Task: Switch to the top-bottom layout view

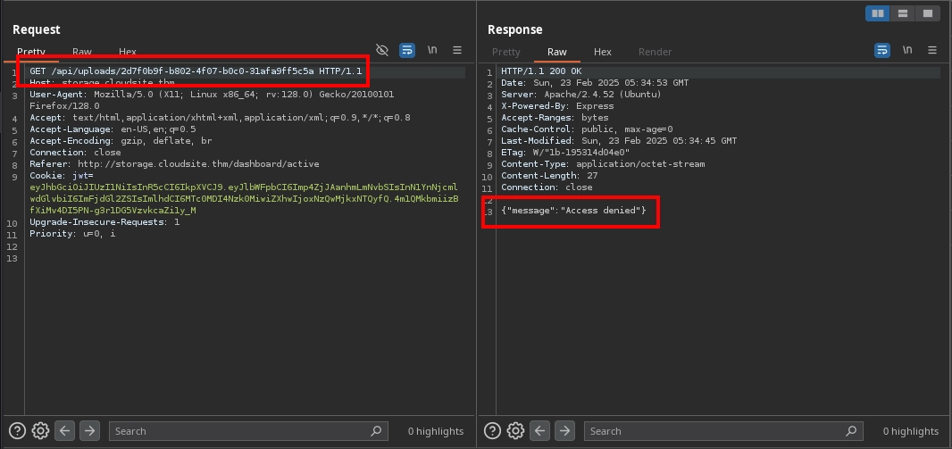Action: (x=903, y=13)
